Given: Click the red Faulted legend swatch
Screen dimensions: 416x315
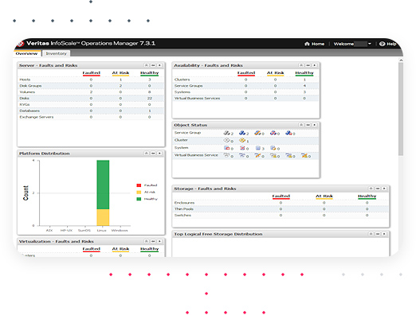Looking at the screenshot, I should pos(139,185).
